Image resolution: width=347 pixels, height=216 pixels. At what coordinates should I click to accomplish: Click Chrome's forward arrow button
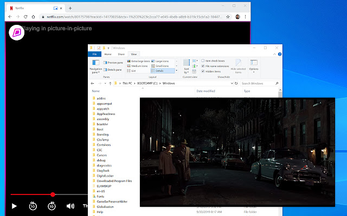point(18,17)
